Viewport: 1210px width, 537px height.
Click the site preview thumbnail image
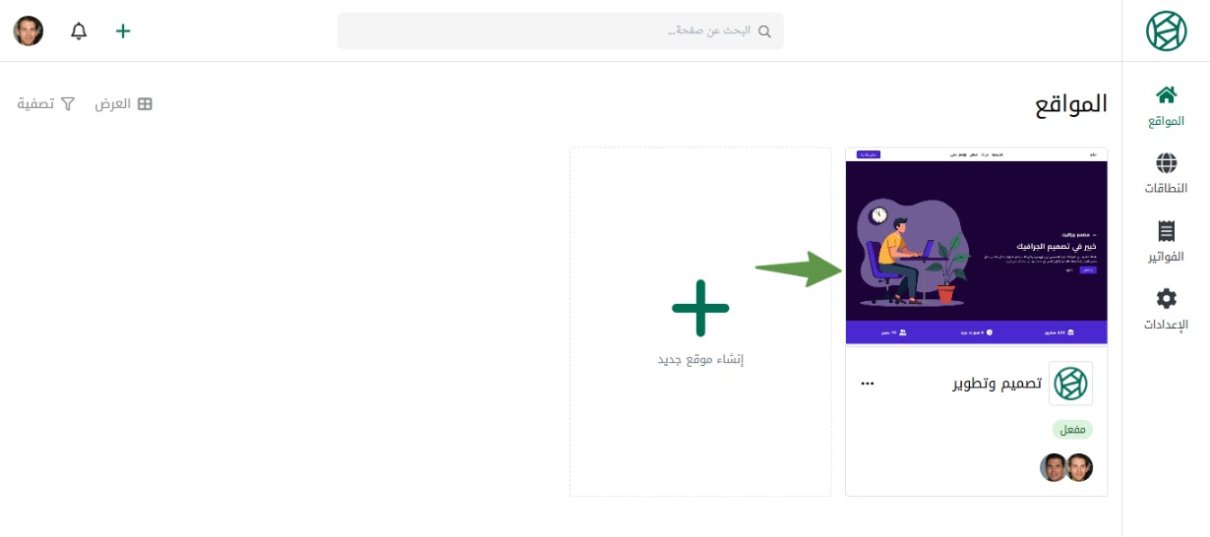[x=976, y=246]
